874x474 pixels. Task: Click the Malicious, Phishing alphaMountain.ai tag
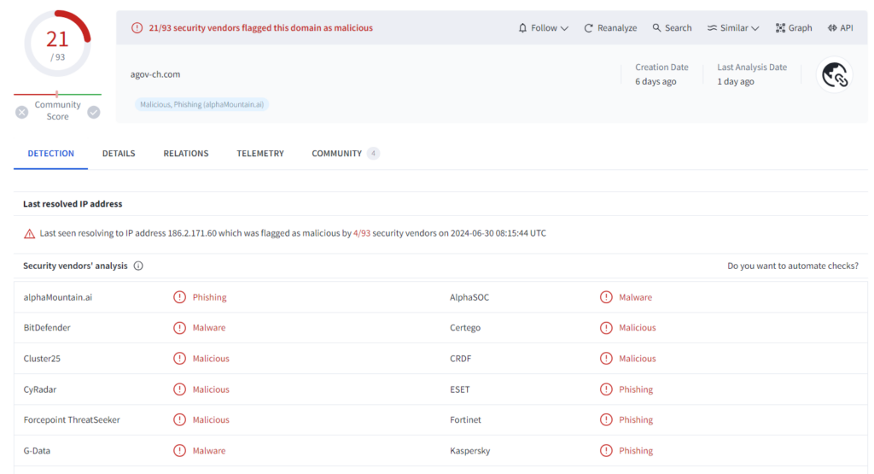point(201,104)
